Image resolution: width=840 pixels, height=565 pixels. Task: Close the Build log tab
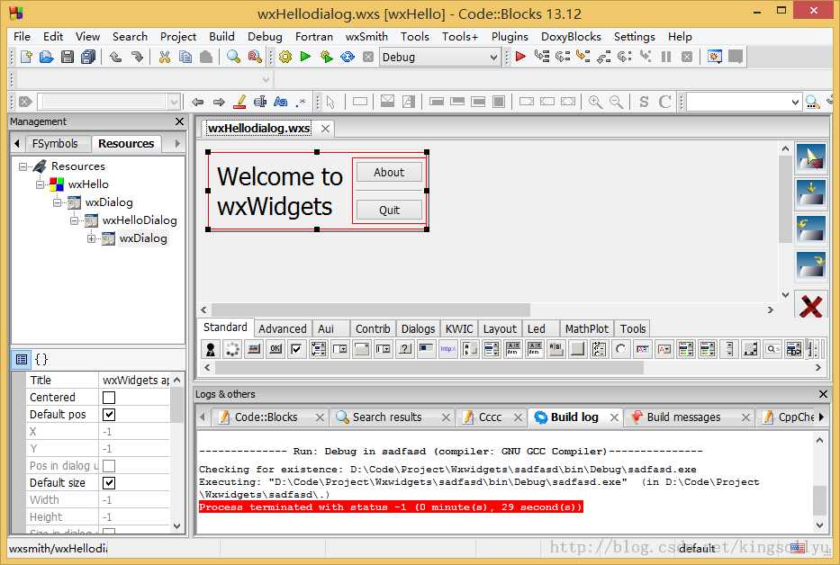[x=614, y=417]
